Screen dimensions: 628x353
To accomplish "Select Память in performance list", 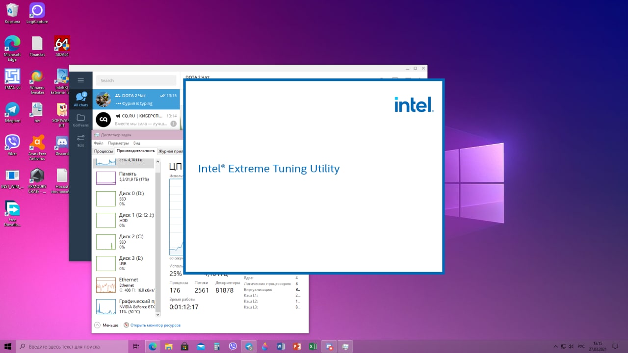I will 124,177.
